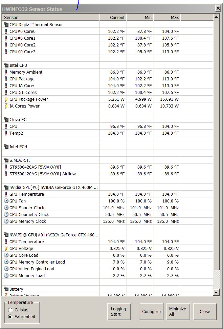Open the Configure dialog
Screen dimensions: 223x329
click(x=151, y=311)
